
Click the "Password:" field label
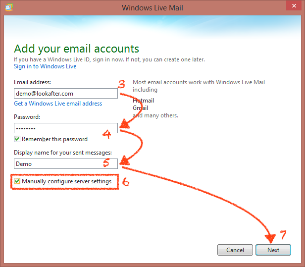click(x=27, y=117)
